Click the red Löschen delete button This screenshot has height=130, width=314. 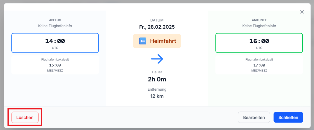(x=25, y=117)
